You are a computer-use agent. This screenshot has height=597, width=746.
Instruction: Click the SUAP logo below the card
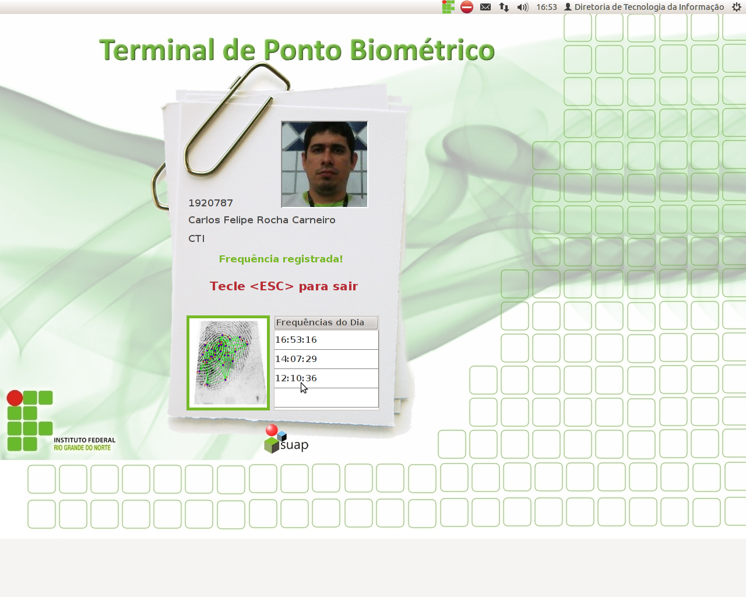point(286,440)
